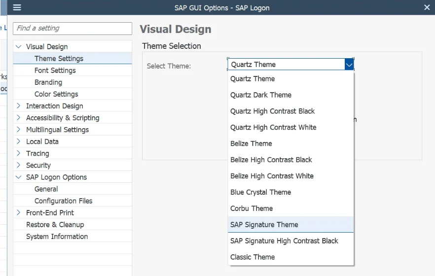This screenshot has width=435, height=276.
Task: Expand the Front-End Print node
Action: coord(19,212)
